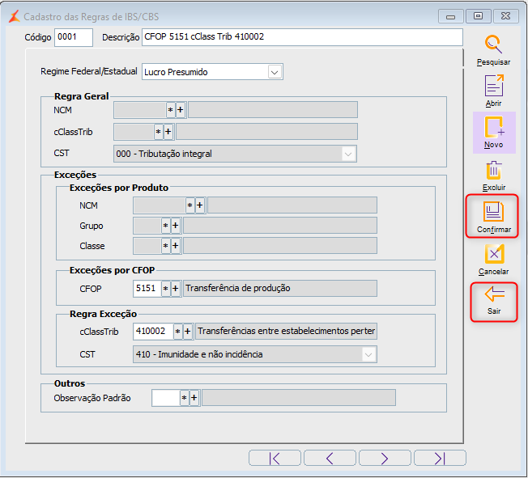Click the Regra Geral NCM code field

pyautogui.click(x=140, y=110)
